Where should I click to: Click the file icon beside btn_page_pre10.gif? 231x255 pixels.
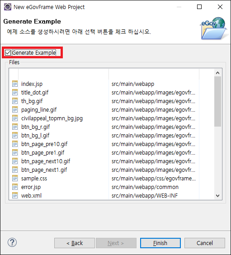[15, 144]
